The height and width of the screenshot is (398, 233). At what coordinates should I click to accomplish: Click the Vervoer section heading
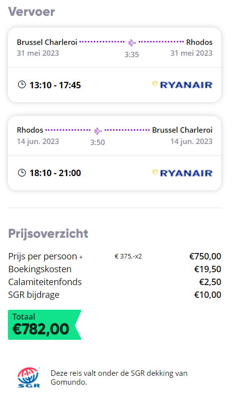32,12
